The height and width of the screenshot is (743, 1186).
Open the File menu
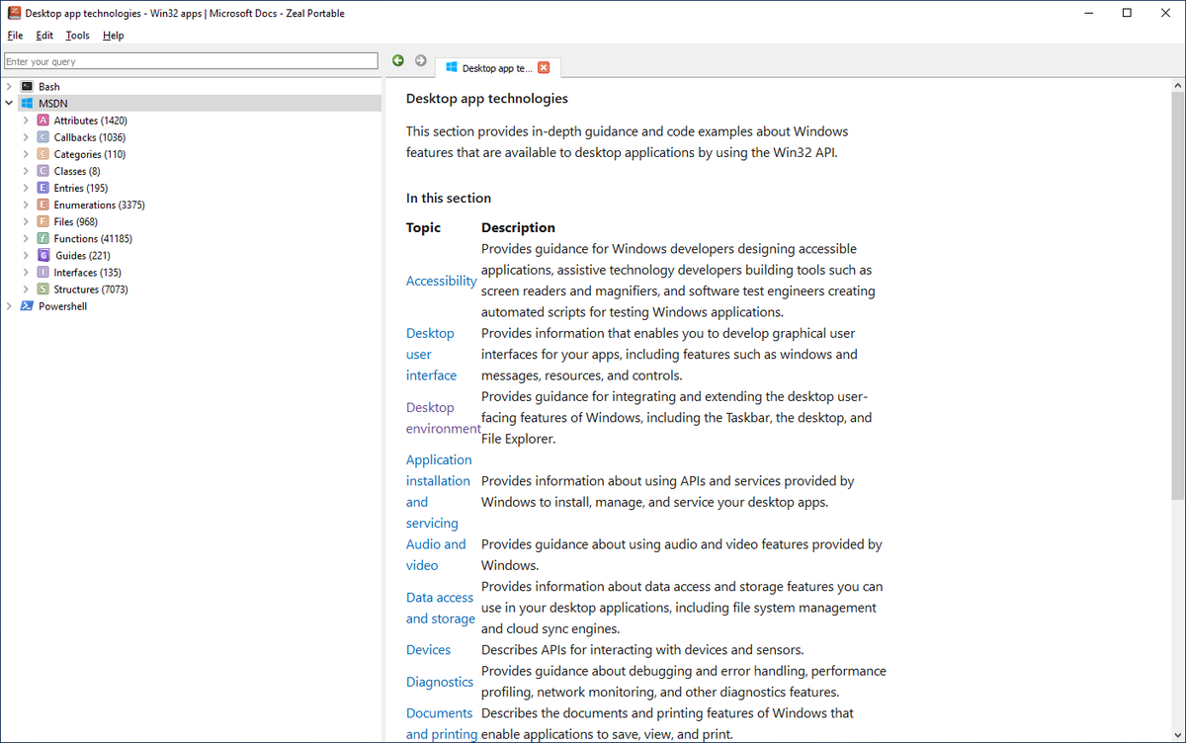pos(15,36)
